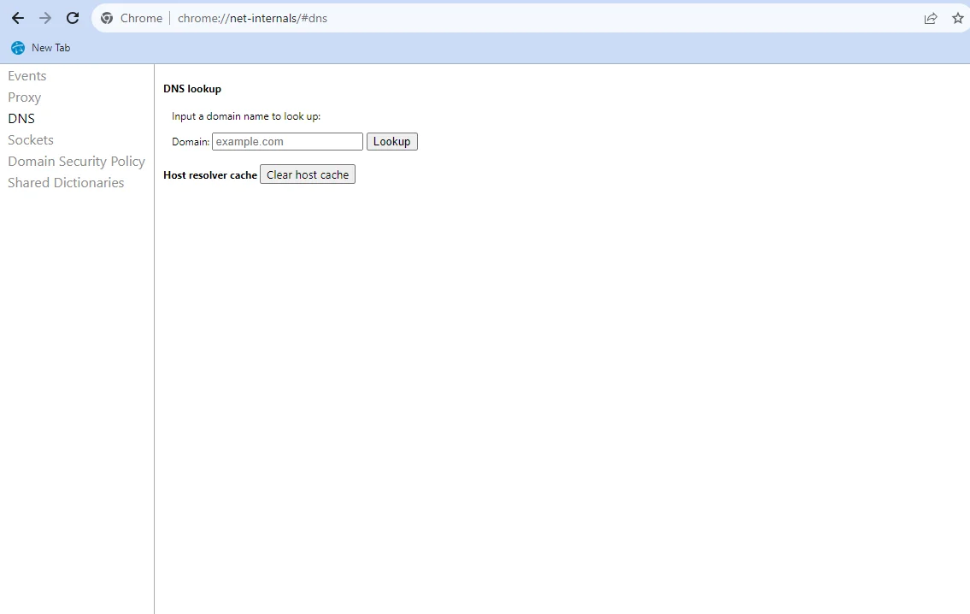Focus the address bar URL

[252, 18]
